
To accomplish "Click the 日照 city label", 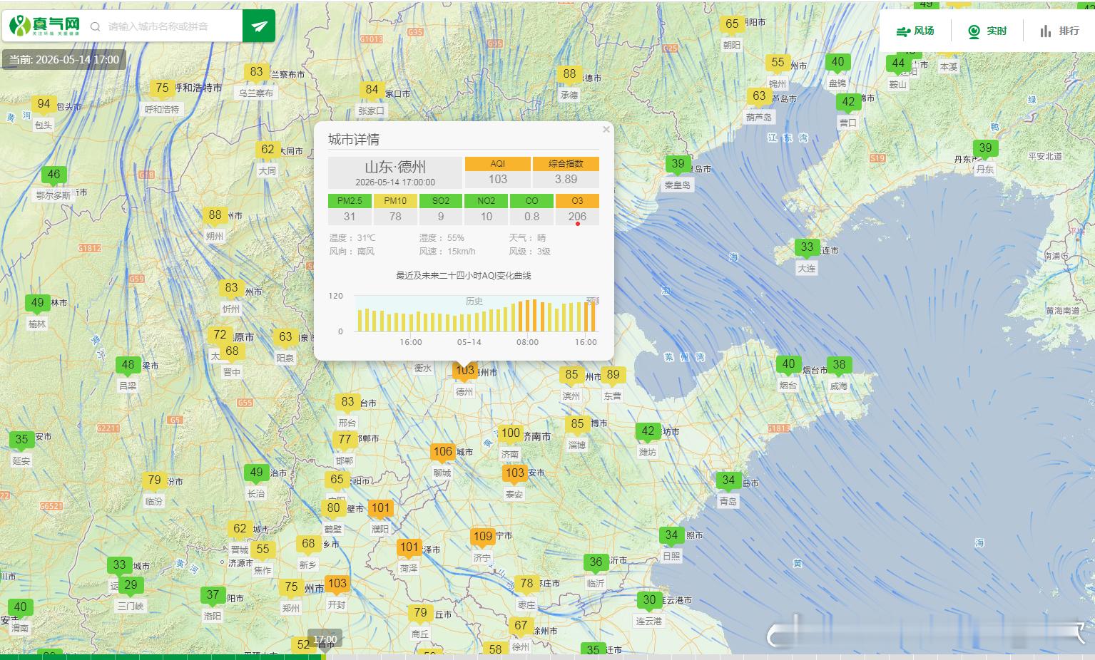I will [x=671, y=556].
